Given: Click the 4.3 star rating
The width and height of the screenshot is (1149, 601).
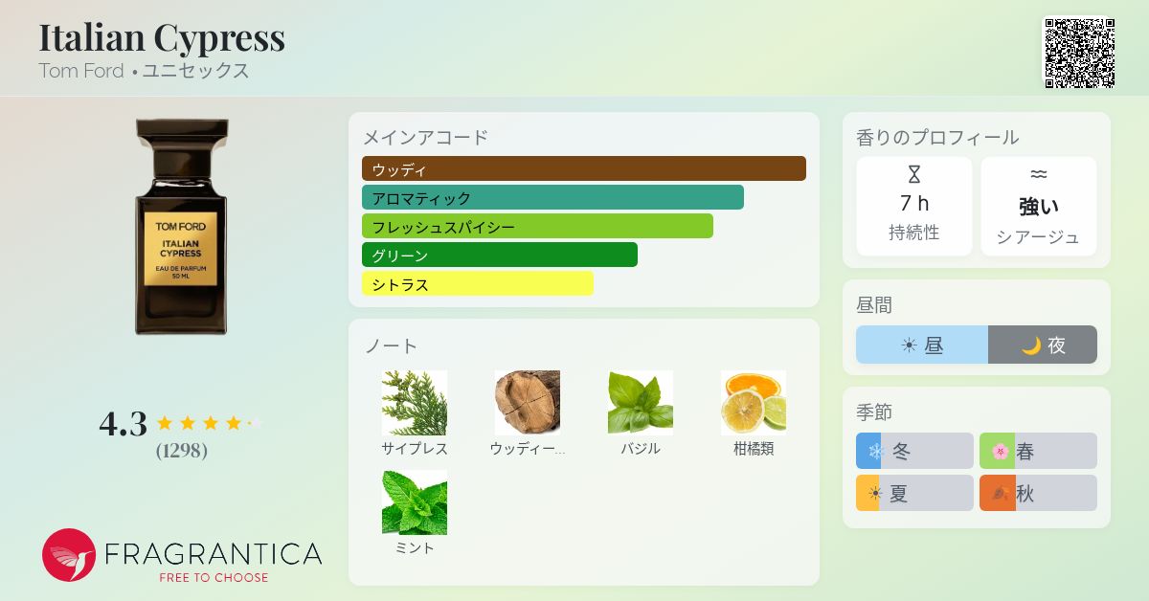Looking at the screenshot, I should (x=180, y=423).
